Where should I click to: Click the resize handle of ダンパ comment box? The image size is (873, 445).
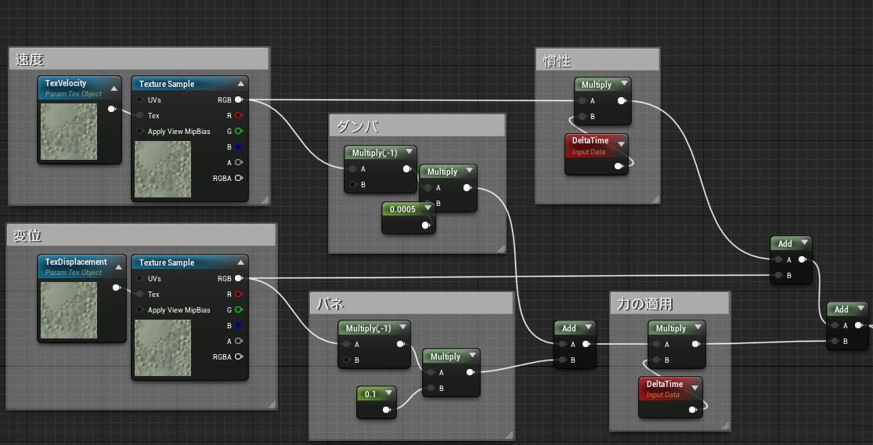click(500, 248)
